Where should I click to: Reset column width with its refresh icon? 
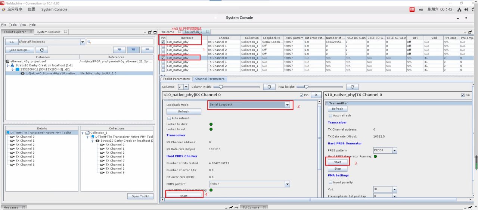coord(269,87)
